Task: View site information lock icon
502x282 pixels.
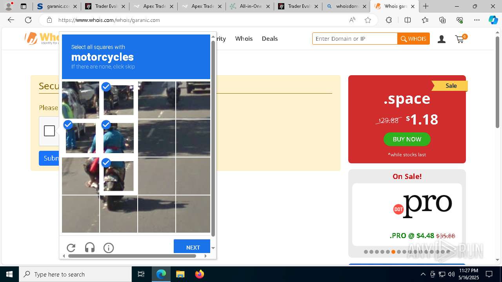Action: coord(49,20)
